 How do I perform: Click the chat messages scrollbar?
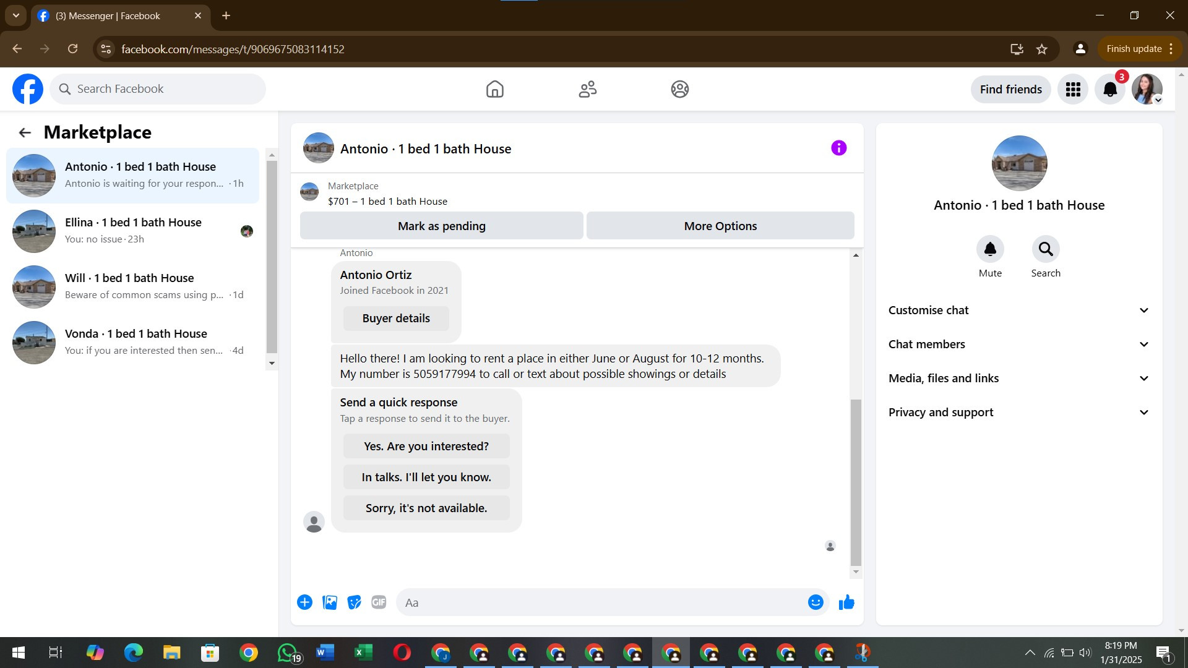pyautogui.click(x=856, y=482)
